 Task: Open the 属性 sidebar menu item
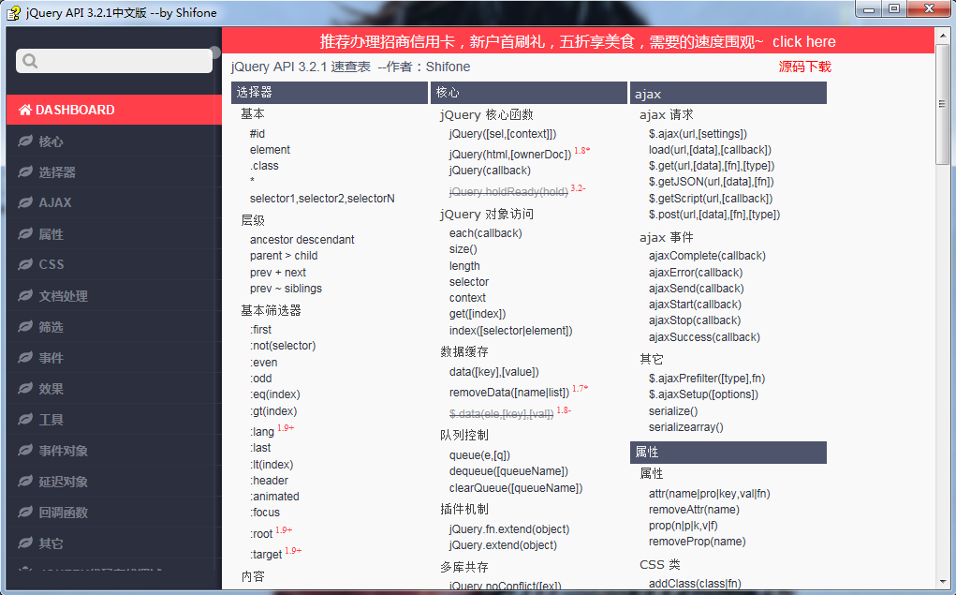tap(51, 234)
